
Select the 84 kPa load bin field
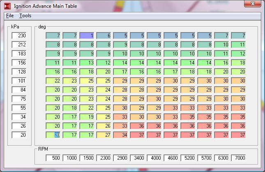[19, 90]
